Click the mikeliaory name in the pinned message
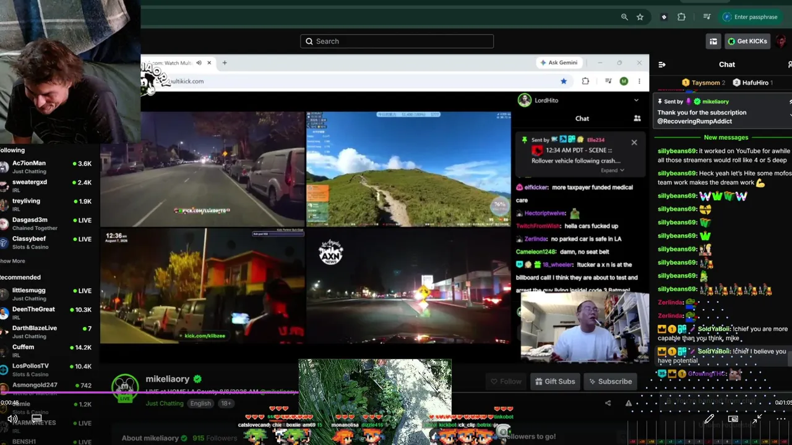The width and height of the screenshot is (792, 445). point(715,101)
